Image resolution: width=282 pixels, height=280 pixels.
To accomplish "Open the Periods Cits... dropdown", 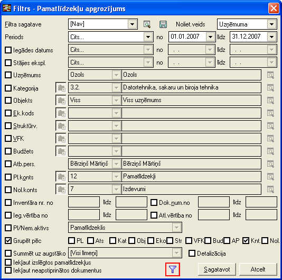I will pyautogui.click(x=148, y=37).
